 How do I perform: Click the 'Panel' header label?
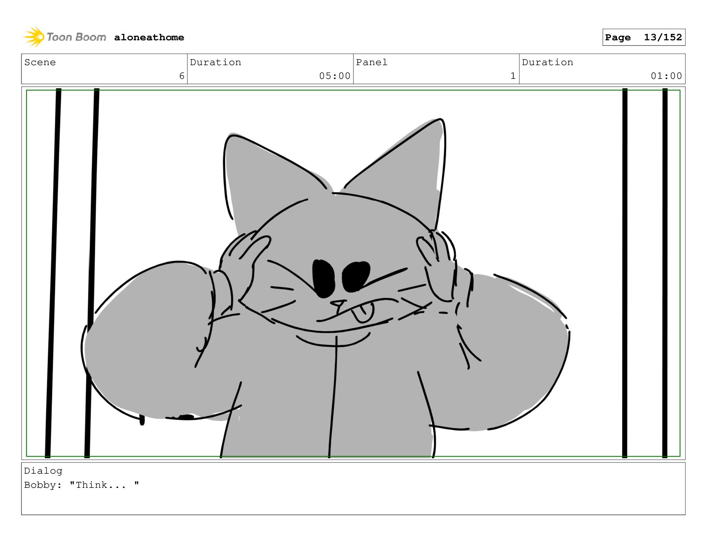[372, 62]
